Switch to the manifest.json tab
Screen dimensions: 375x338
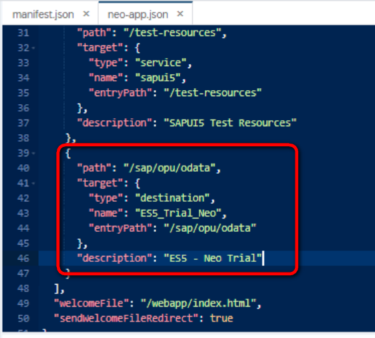[43, 15]
